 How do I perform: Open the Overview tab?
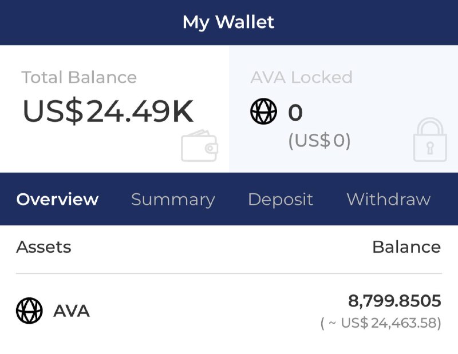58,200
